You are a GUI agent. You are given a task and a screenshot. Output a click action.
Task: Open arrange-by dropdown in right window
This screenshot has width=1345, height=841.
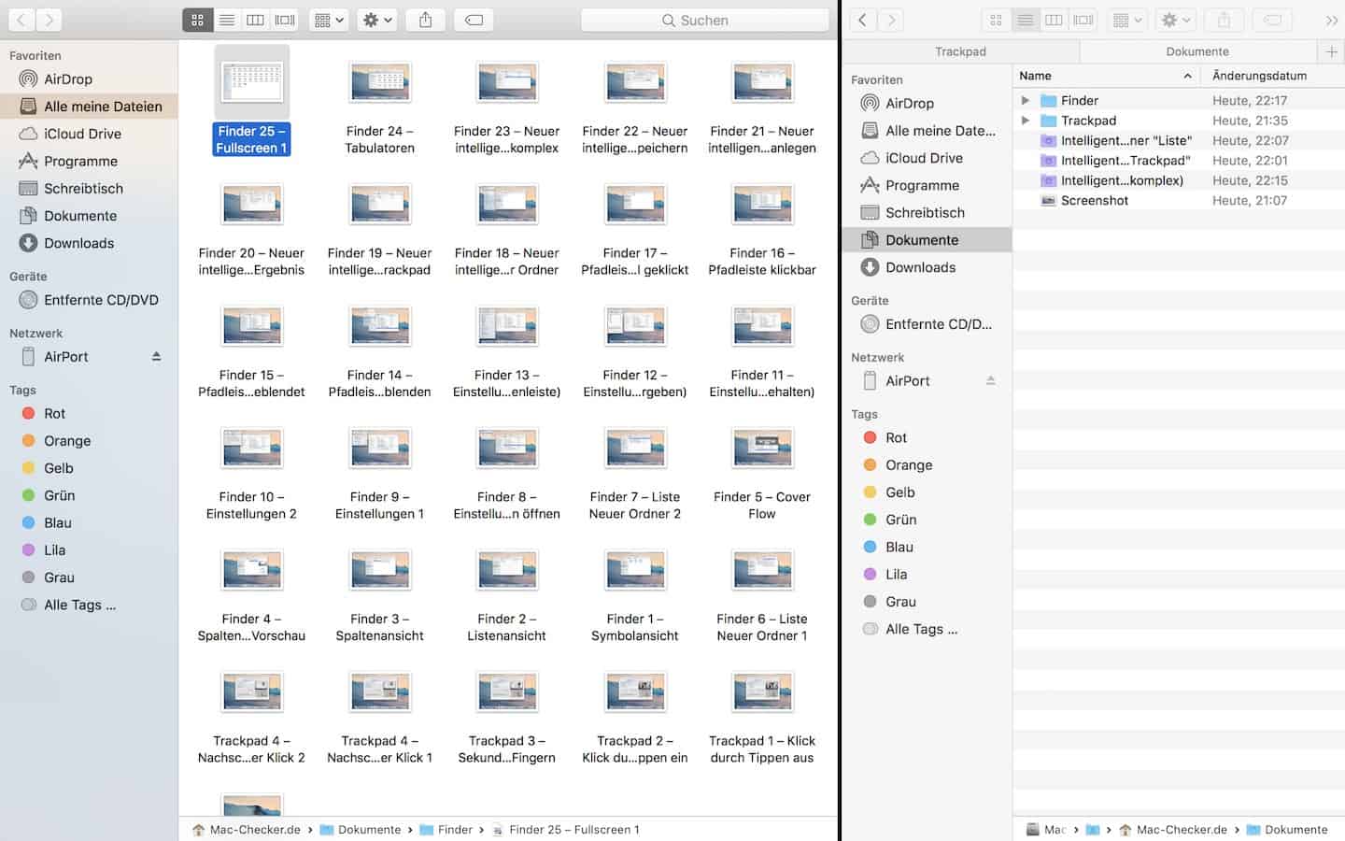(1128, 20)
